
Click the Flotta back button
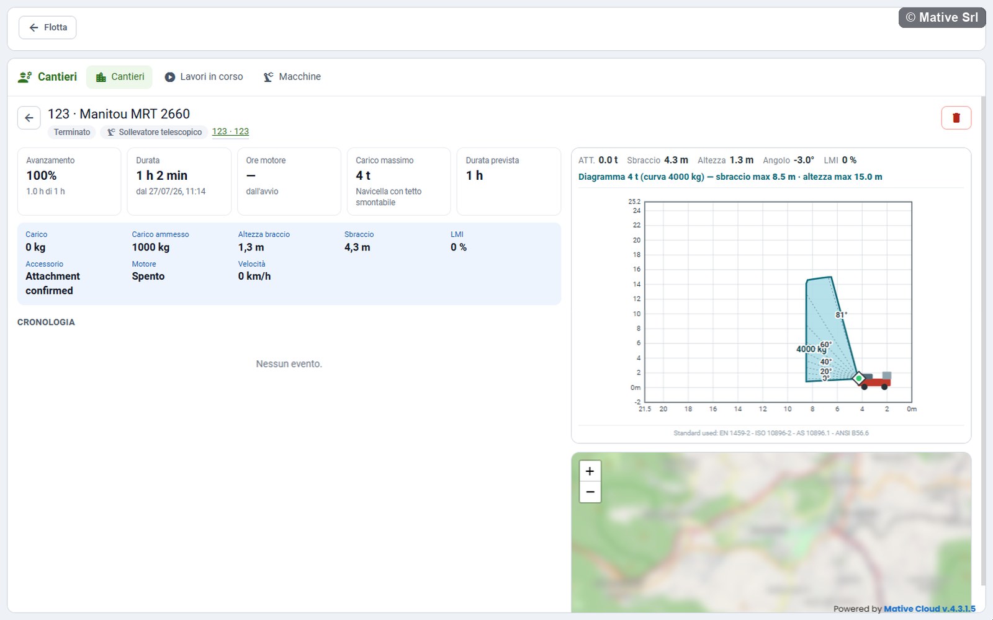click(48, 27)
